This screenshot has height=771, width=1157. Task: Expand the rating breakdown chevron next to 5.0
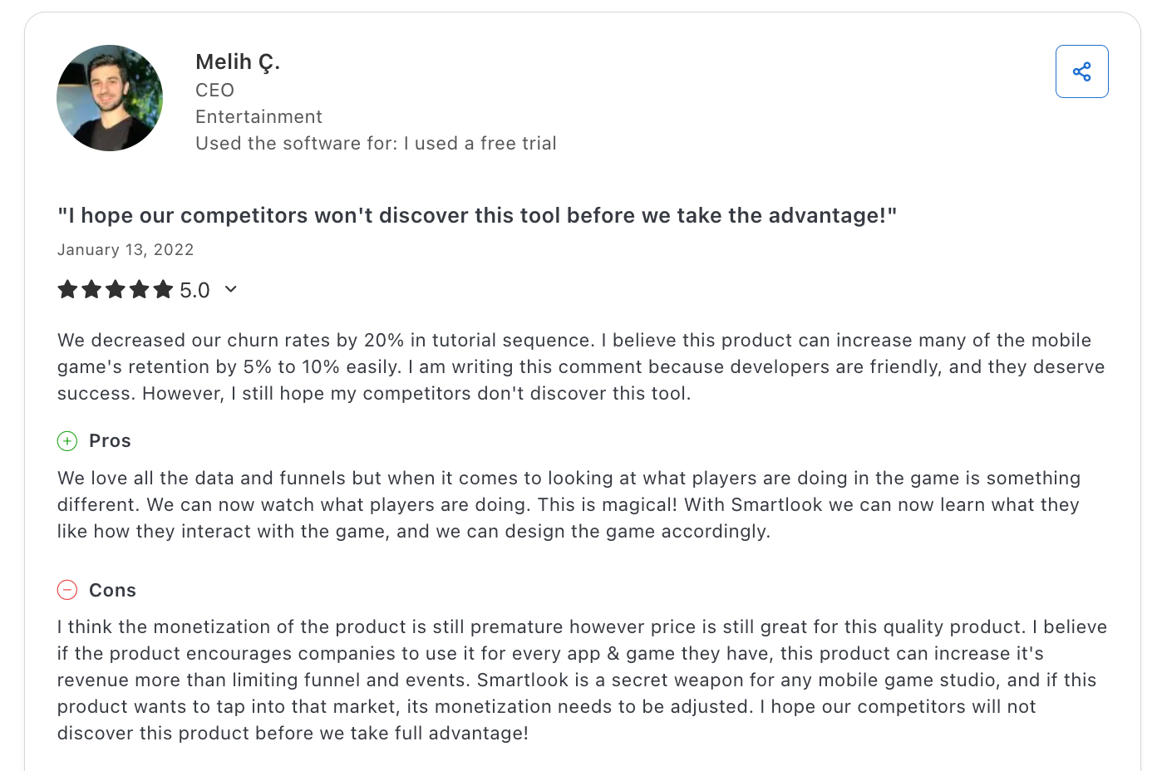(x=231, y=289)
